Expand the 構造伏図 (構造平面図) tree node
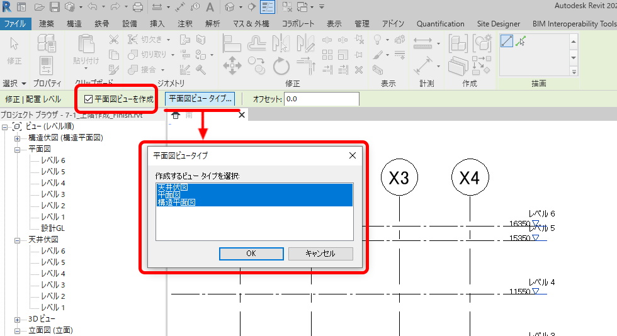Viewport: 617px width, 336px height. [x=17, y=138]
